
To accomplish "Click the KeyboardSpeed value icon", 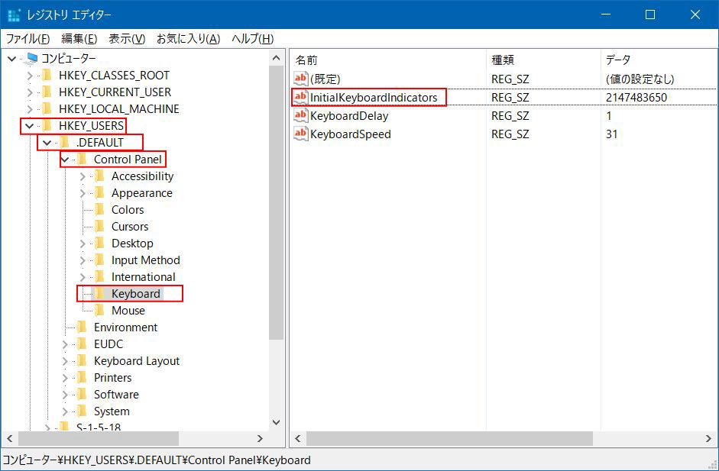I will click(301, 134).
